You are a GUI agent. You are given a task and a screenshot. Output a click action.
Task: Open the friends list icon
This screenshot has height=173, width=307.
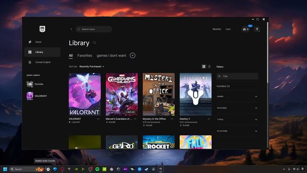click(x=246, y=29)
